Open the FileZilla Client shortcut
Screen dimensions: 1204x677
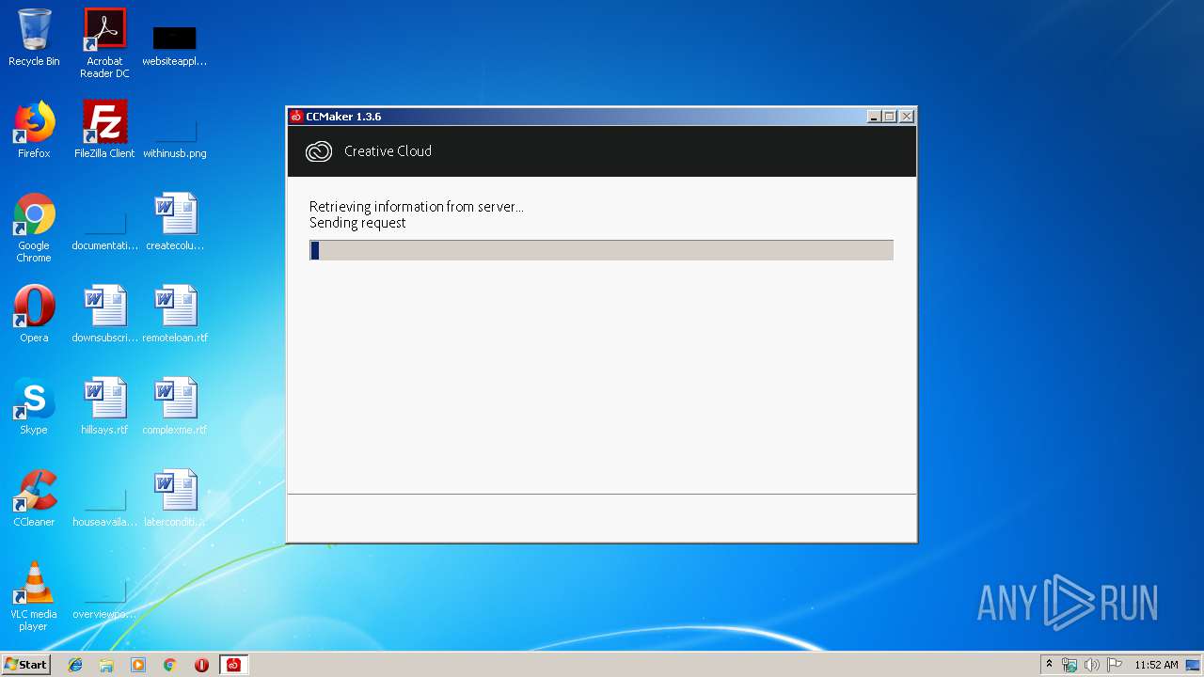click(104, 130)
